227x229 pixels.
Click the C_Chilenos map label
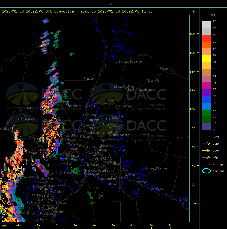[26, 119]
